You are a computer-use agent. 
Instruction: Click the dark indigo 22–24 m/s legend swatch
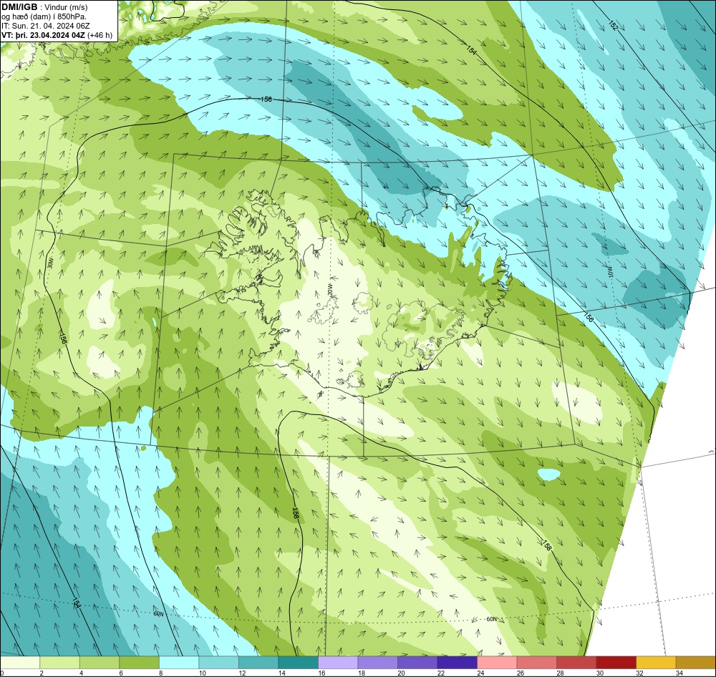[457, 662]
